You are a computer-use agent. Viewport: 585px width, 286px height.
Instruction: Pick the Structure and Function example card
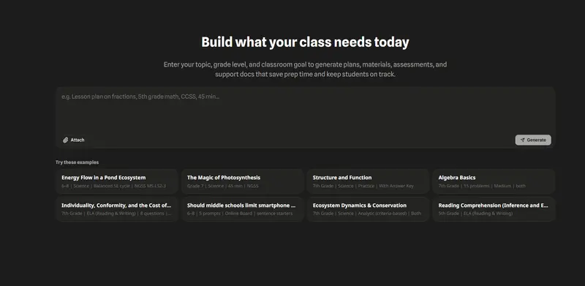(368, 181)
